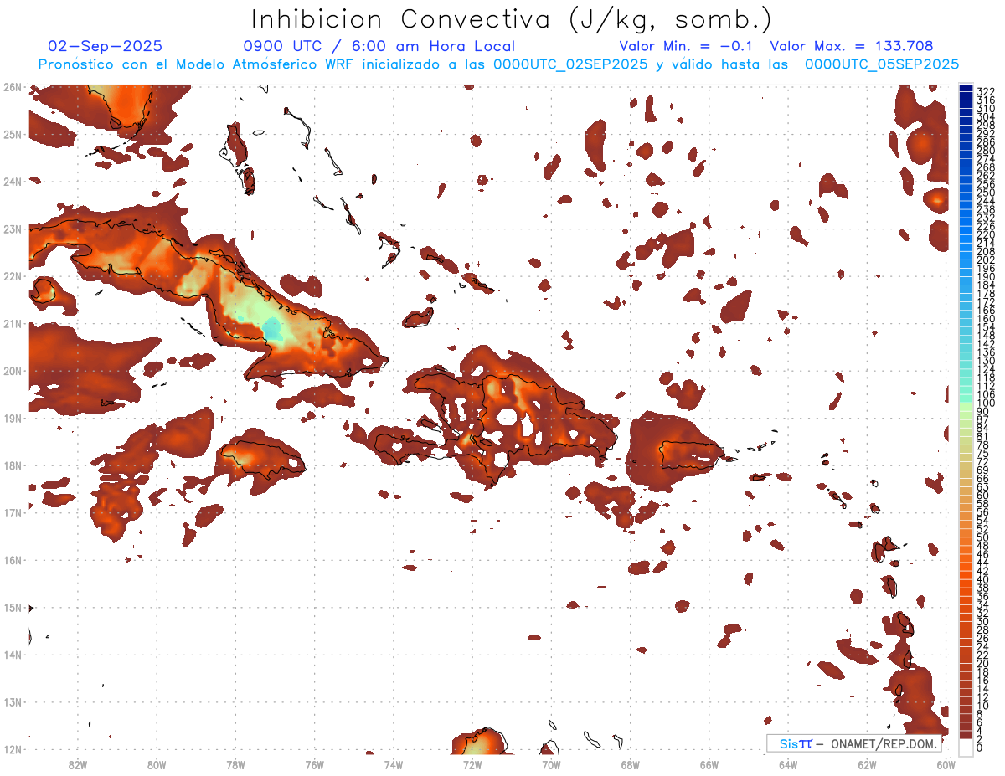Click the '66W' longitude label
This screenshot has height=776, width=1005.
coord(709,764)
